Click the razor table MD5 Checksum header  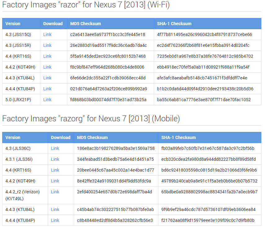[86, 24]
